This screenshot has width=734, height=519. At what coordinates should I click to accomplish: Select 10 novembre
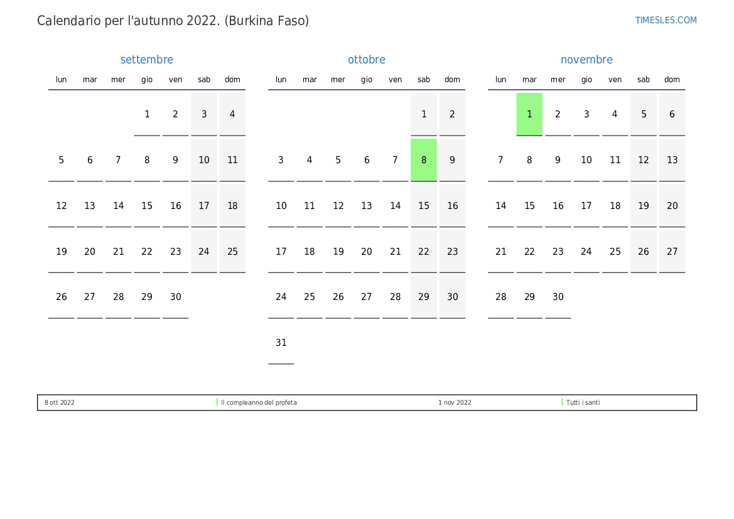pos(586,160)
